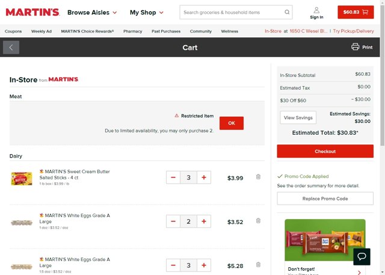Remove $5.28 White Eggs with trash icon
The height and width of the screenshot is (275, 385).
[x=258, y=265]
